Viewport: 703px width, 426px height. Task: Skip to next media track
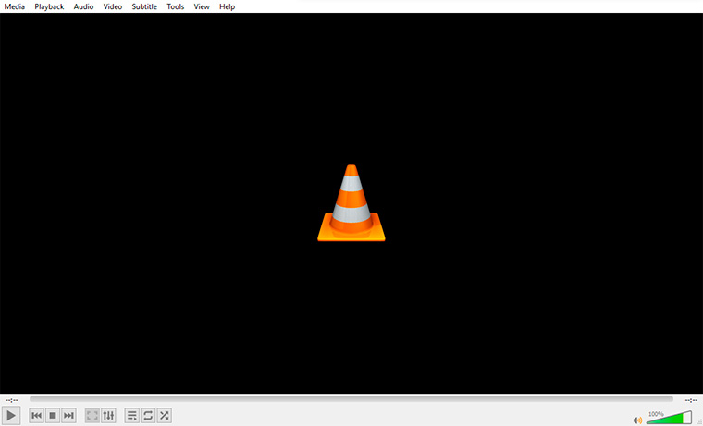point(68,416)
